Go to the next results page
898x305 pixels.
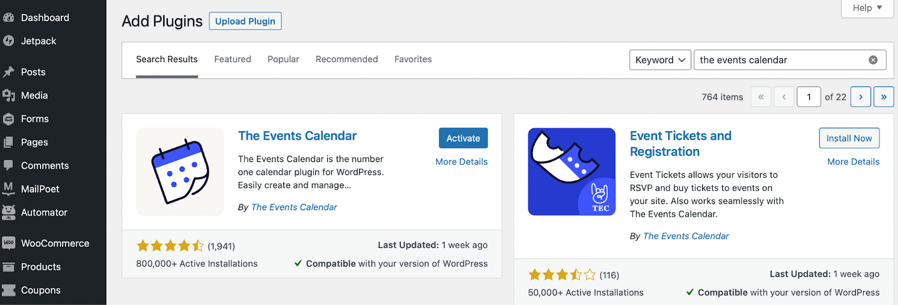point(860,97)
